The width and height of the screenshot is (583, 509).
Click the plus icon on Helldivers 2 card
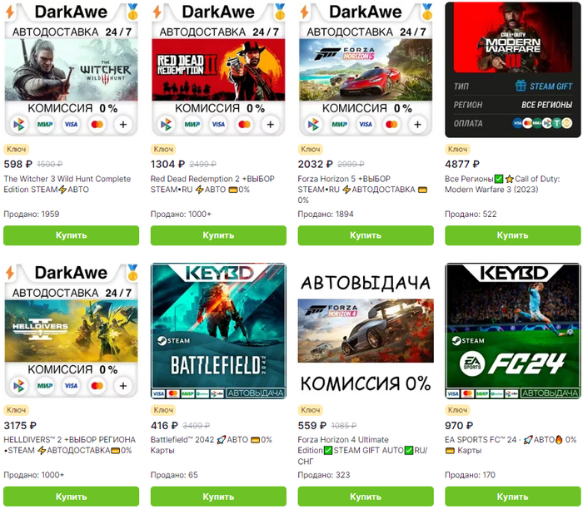[x=123, y=386]
